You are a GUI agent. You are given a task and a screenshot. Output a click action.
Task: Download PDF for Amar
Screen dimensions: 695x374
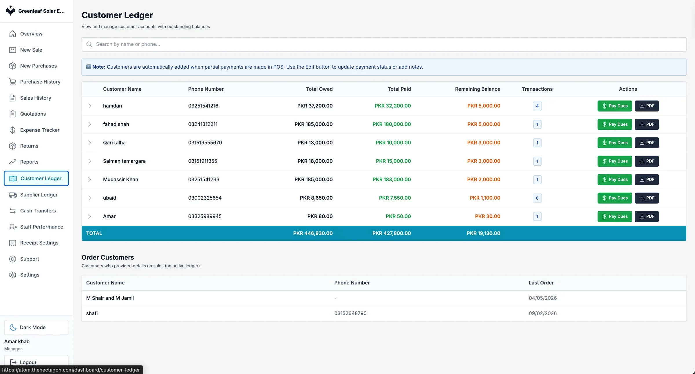[x=647, y=216]
